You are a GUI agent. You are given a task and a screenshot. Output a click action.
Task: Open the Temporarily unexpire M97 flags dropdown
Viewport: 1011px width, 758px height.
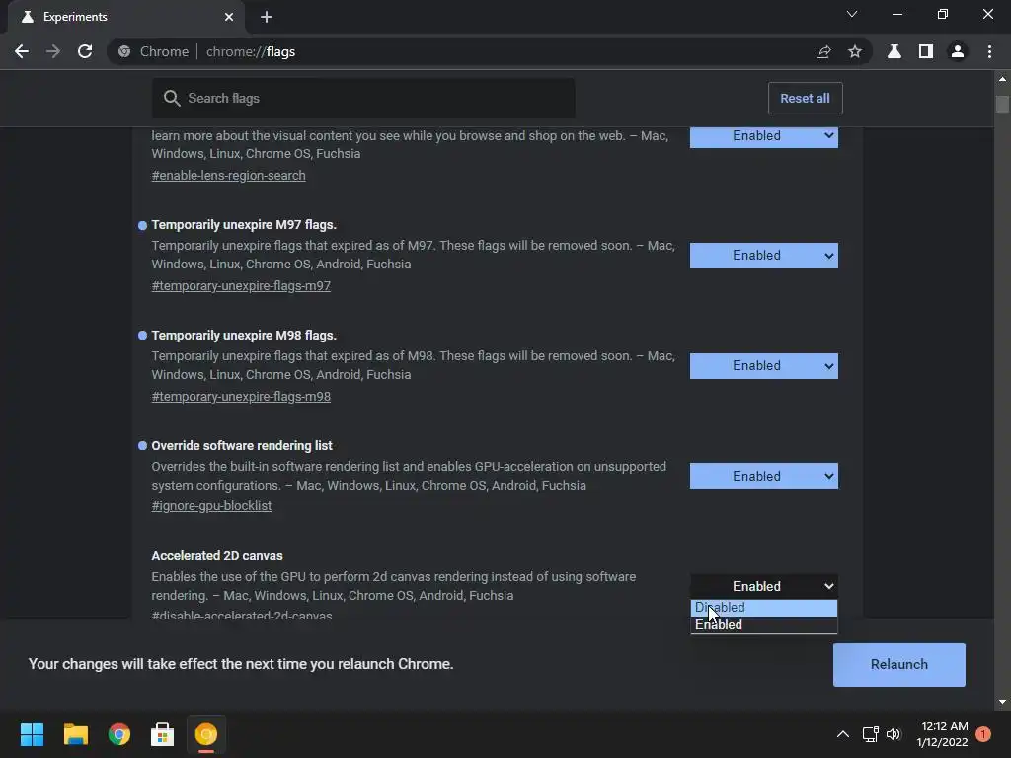point(764,256)
